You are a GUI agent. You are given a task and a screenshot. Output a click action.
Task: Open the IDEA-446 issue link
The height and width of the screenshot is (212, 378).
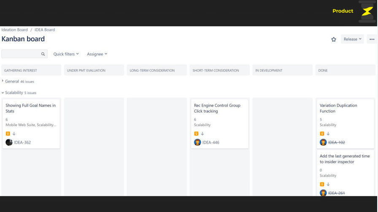coord(211,142)
